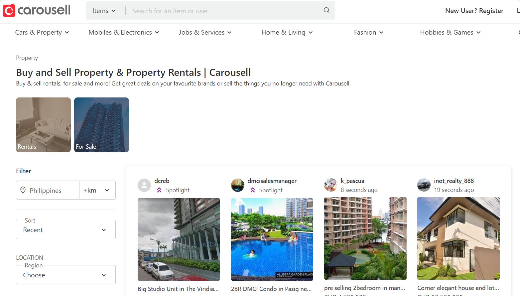Select the For Sale category tile
Viewport: 520px width, 296px height.
(101, 125)
